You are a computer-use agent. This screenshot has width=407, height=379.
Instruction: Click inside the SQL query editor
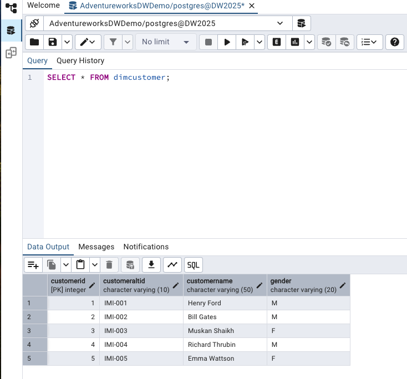(222, 150)
